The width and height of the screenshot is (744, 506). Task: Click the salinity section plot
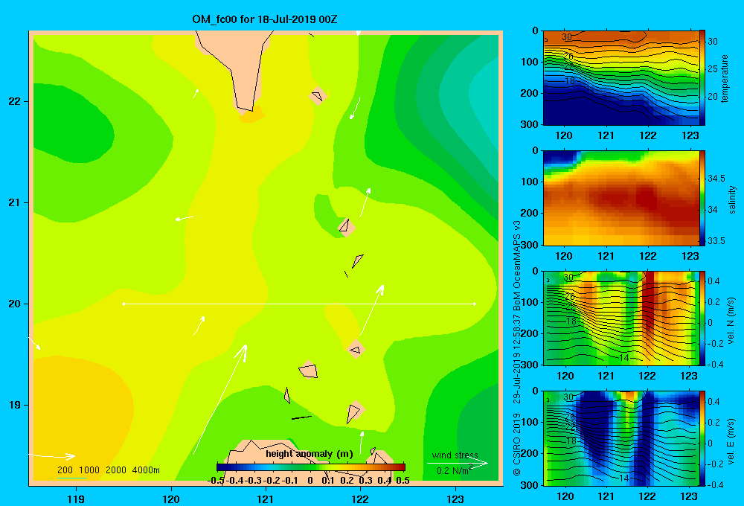pyautogui.click(x=620, y=198)
